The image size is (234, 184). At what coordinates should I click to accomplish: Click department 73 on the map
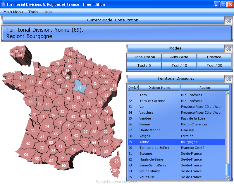coord(109,120)
